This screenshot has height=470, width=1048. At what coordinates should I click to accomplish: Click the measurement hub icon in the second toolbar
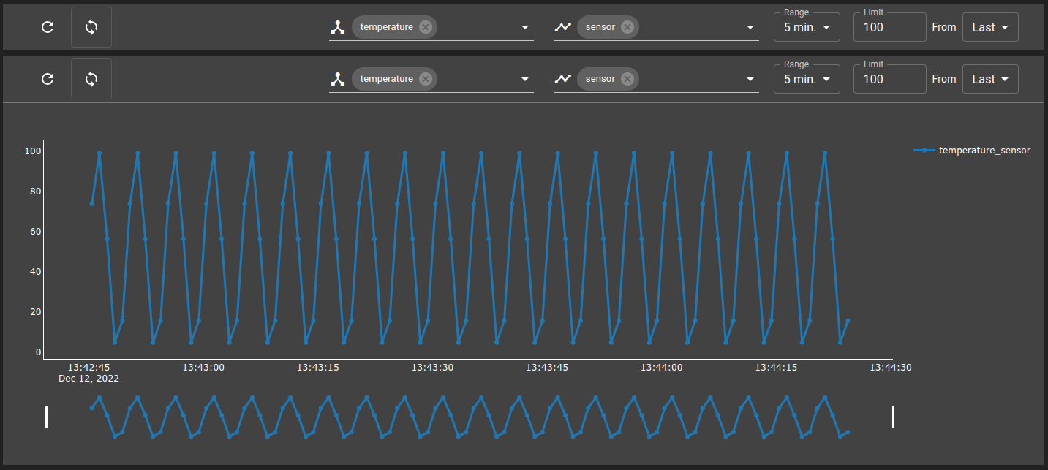point(337,79)
